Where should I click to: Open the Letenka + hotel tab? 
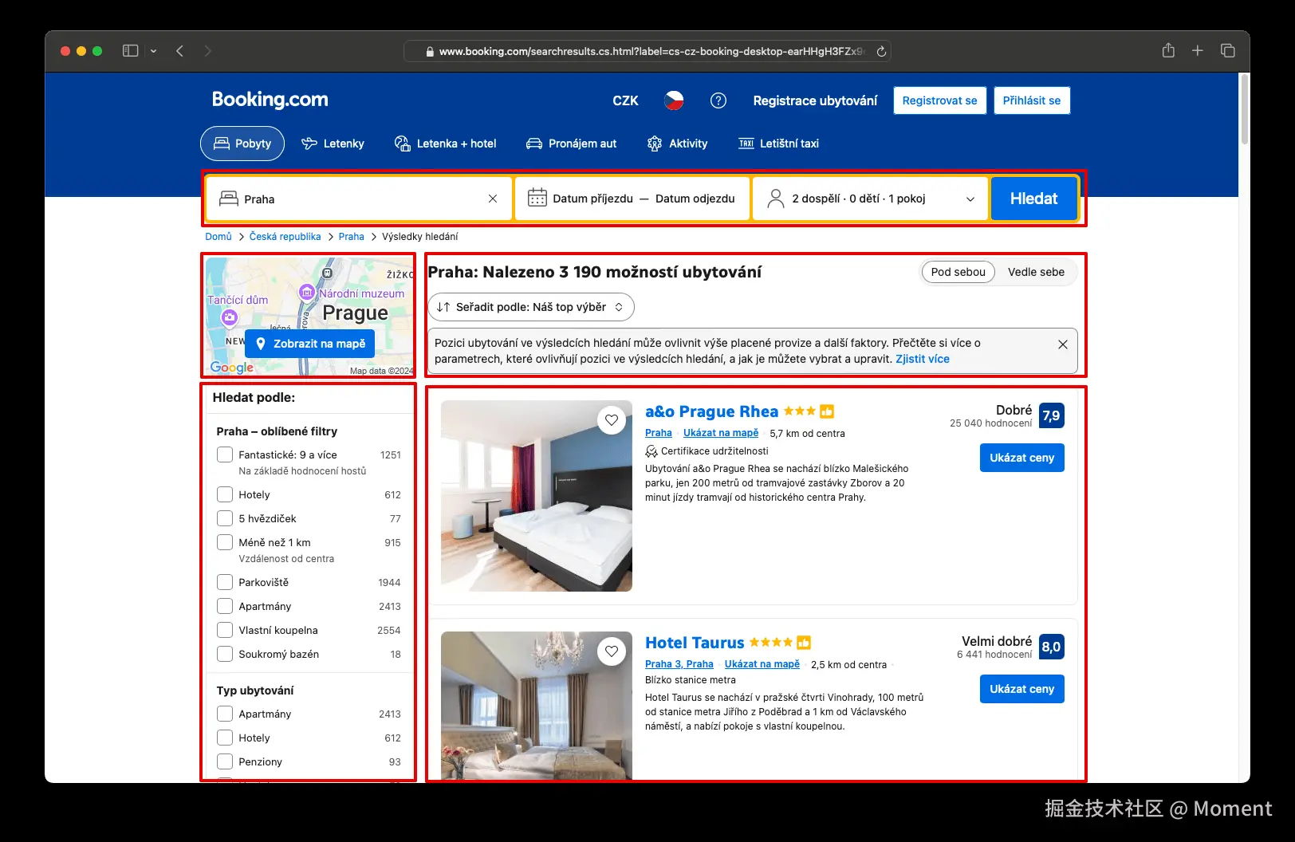(x=445, y=144)
